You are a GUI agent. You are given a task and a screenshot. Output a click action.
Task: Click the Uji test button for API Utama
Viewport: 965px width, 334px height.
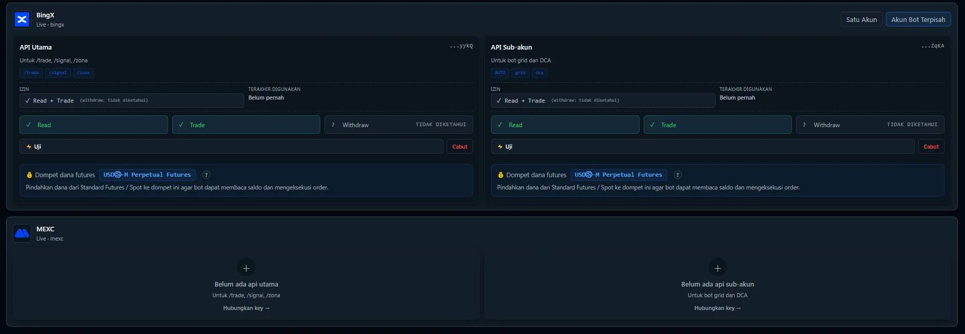(x=231, y=147)
